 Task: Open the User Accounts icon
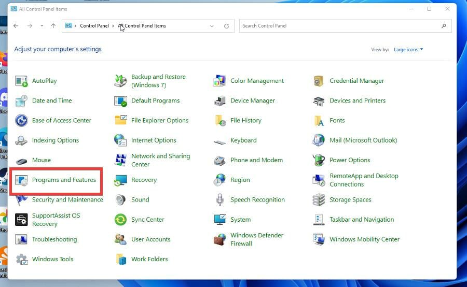coord(120,239)
